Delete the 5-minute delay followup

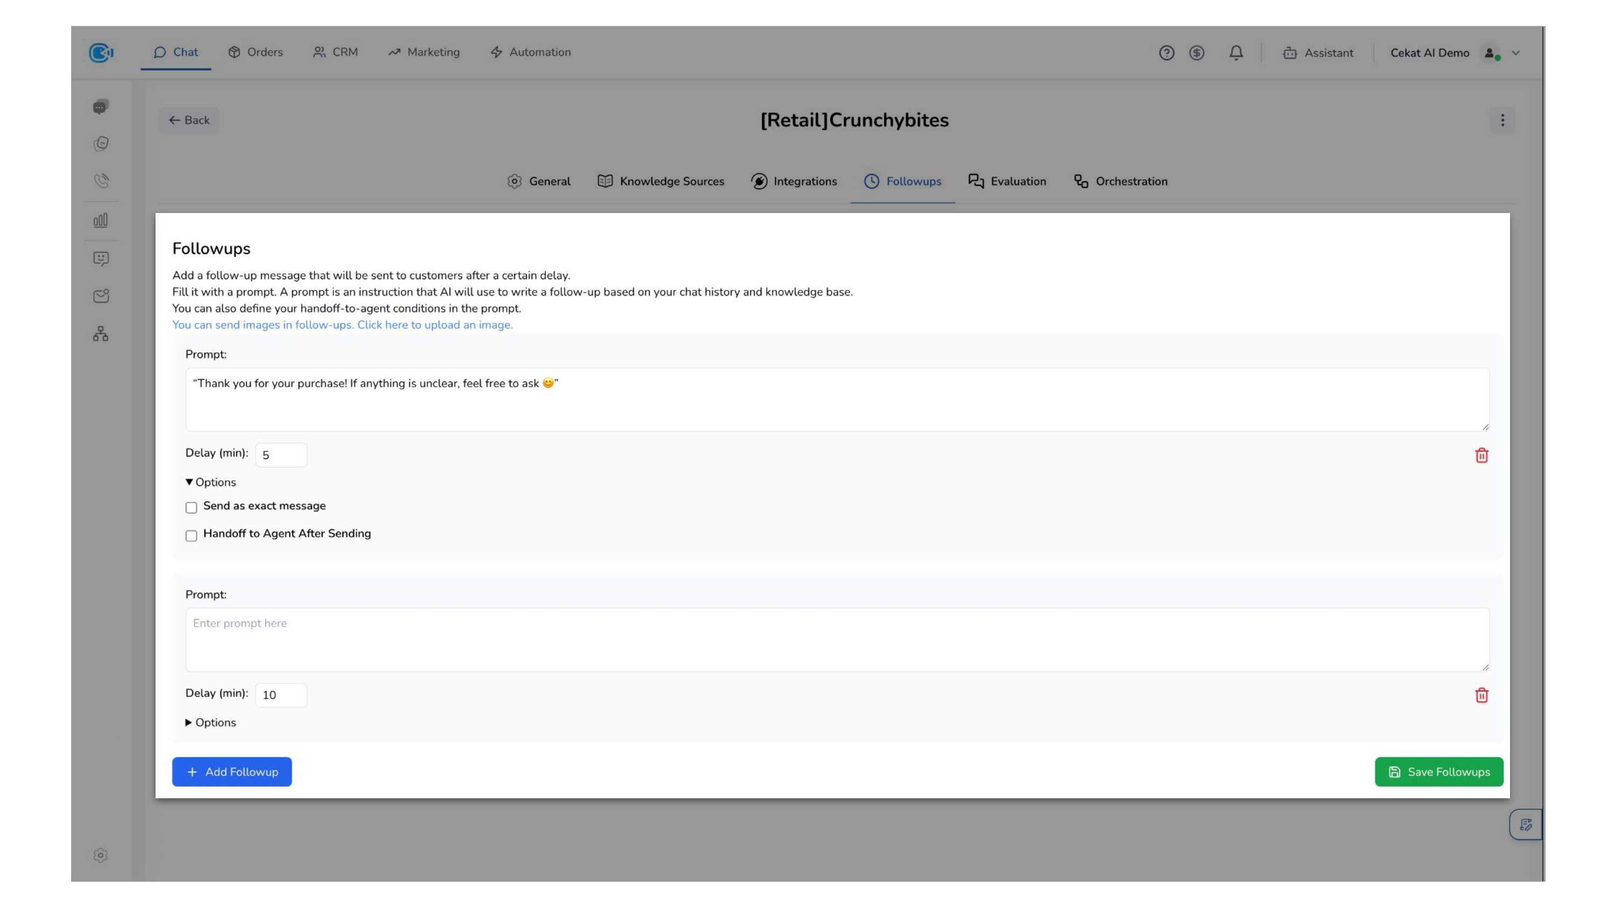(1481, 456)
